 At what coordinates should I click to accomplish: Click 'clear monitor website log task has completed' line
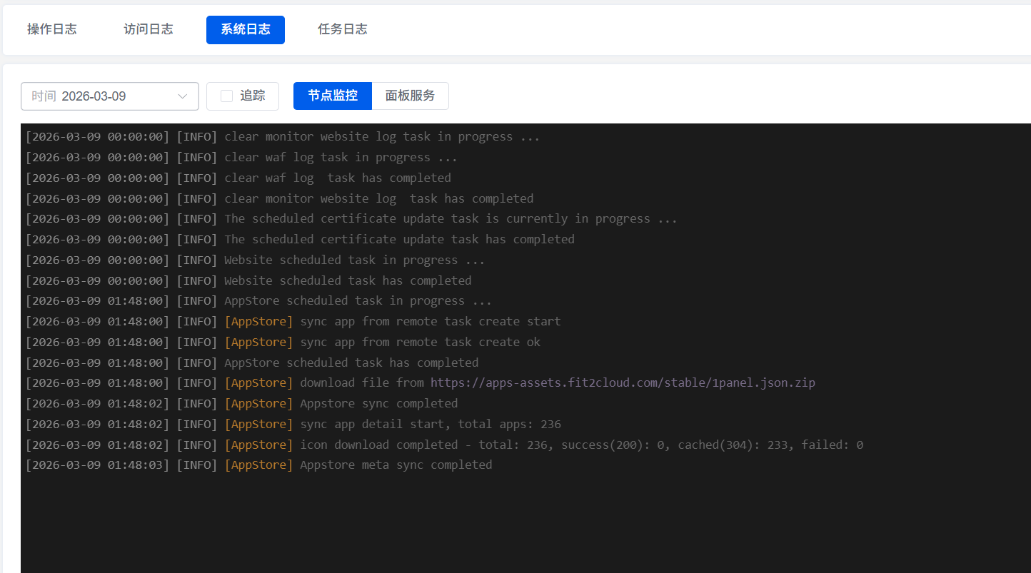coord(378,199)
